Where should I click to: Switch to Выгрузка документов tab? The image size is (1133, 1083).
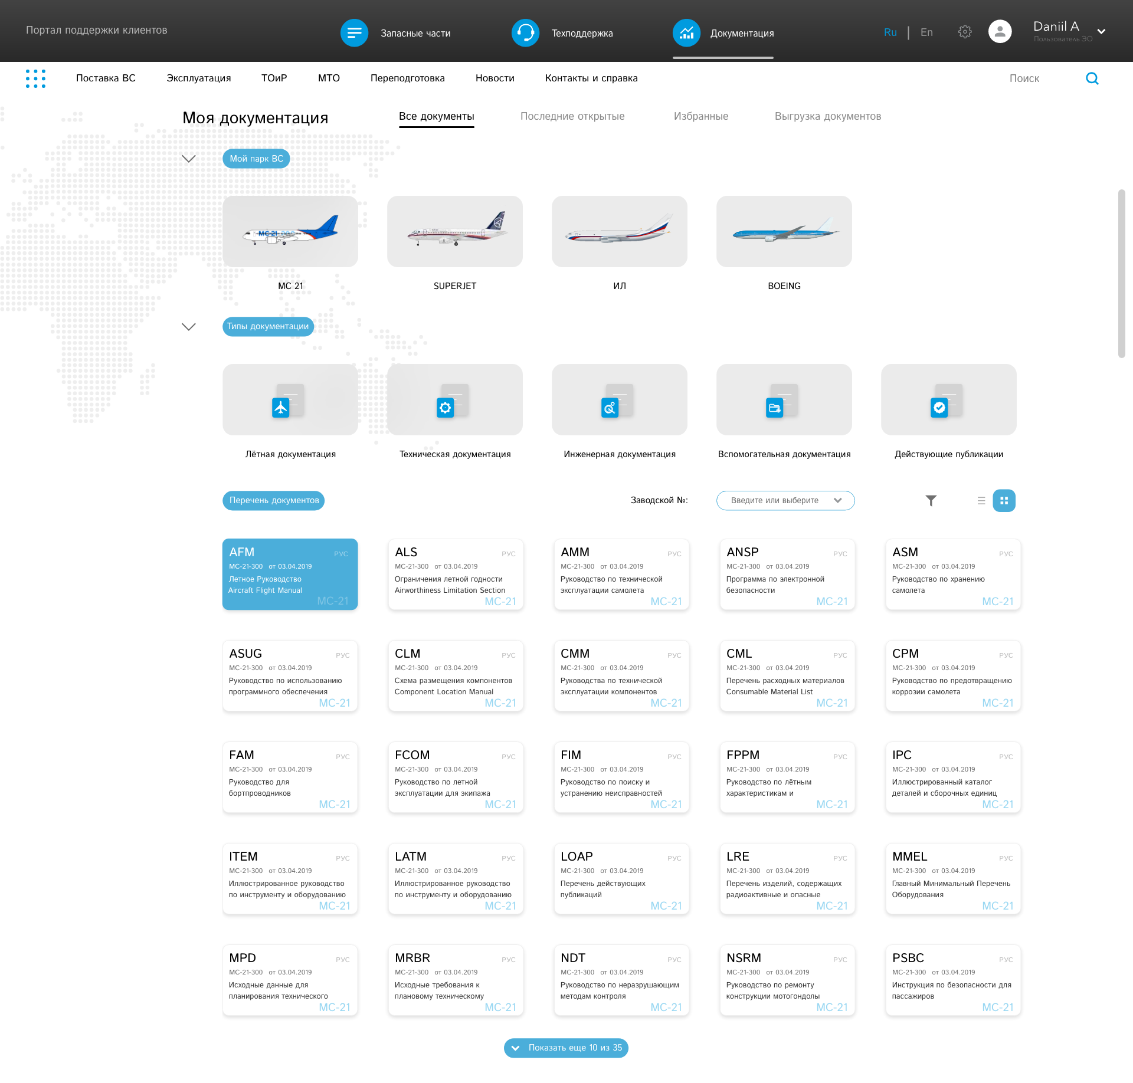point(828,116)
